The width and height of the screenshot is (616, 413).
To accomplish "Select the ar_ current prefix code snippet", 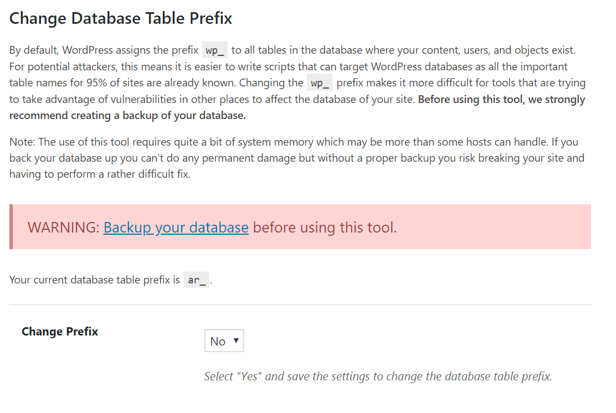I will (197, 280).
